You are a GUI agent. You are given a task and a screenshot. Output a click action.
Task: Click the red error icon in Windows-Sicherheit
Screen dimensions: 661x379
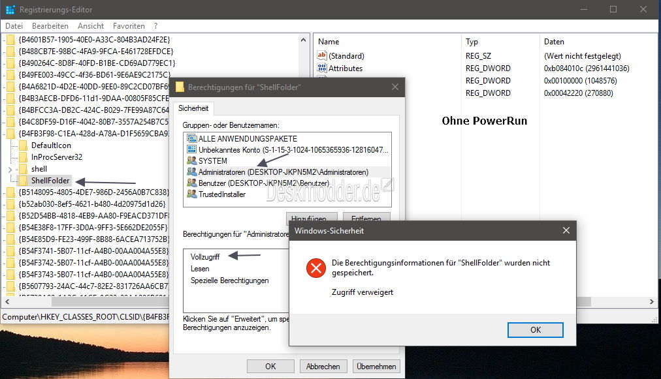pyautogui.click(x=316, y=268)
